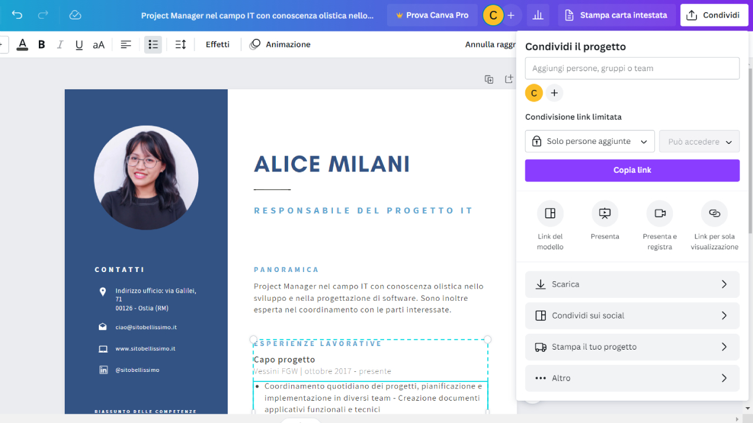Screen dimensions: 753x423
Task: Toggle the bulleted list button
Action: [153, 45]
